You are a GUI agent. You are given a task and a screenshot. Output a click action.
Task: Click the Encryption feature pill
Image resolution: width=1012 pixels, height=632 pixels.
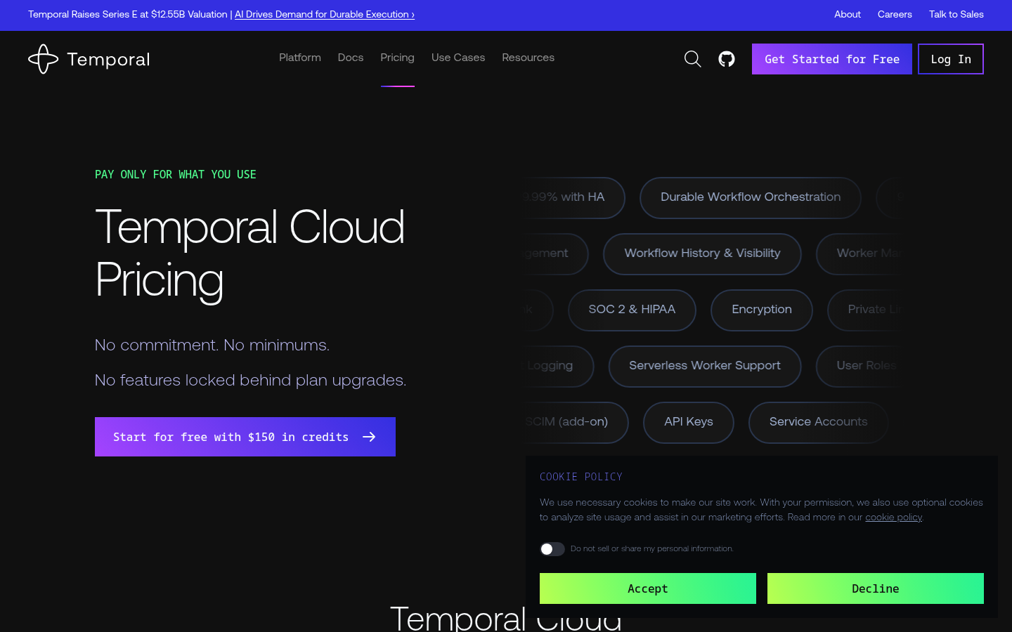pyautogui.click(x=762, y=310)
